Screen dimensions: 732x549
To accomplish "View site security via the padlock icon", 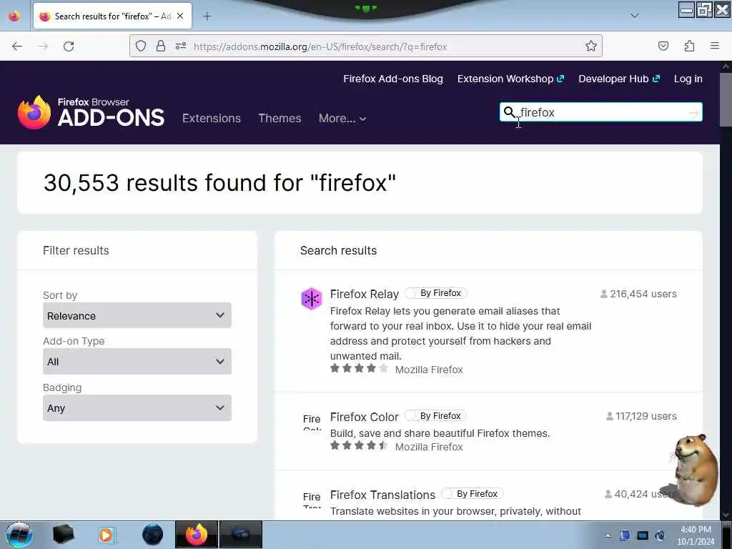I will tap(161, 46).
